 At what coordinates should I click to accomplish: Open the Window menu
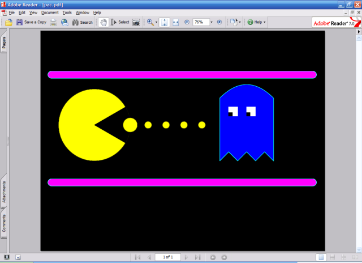83,12
